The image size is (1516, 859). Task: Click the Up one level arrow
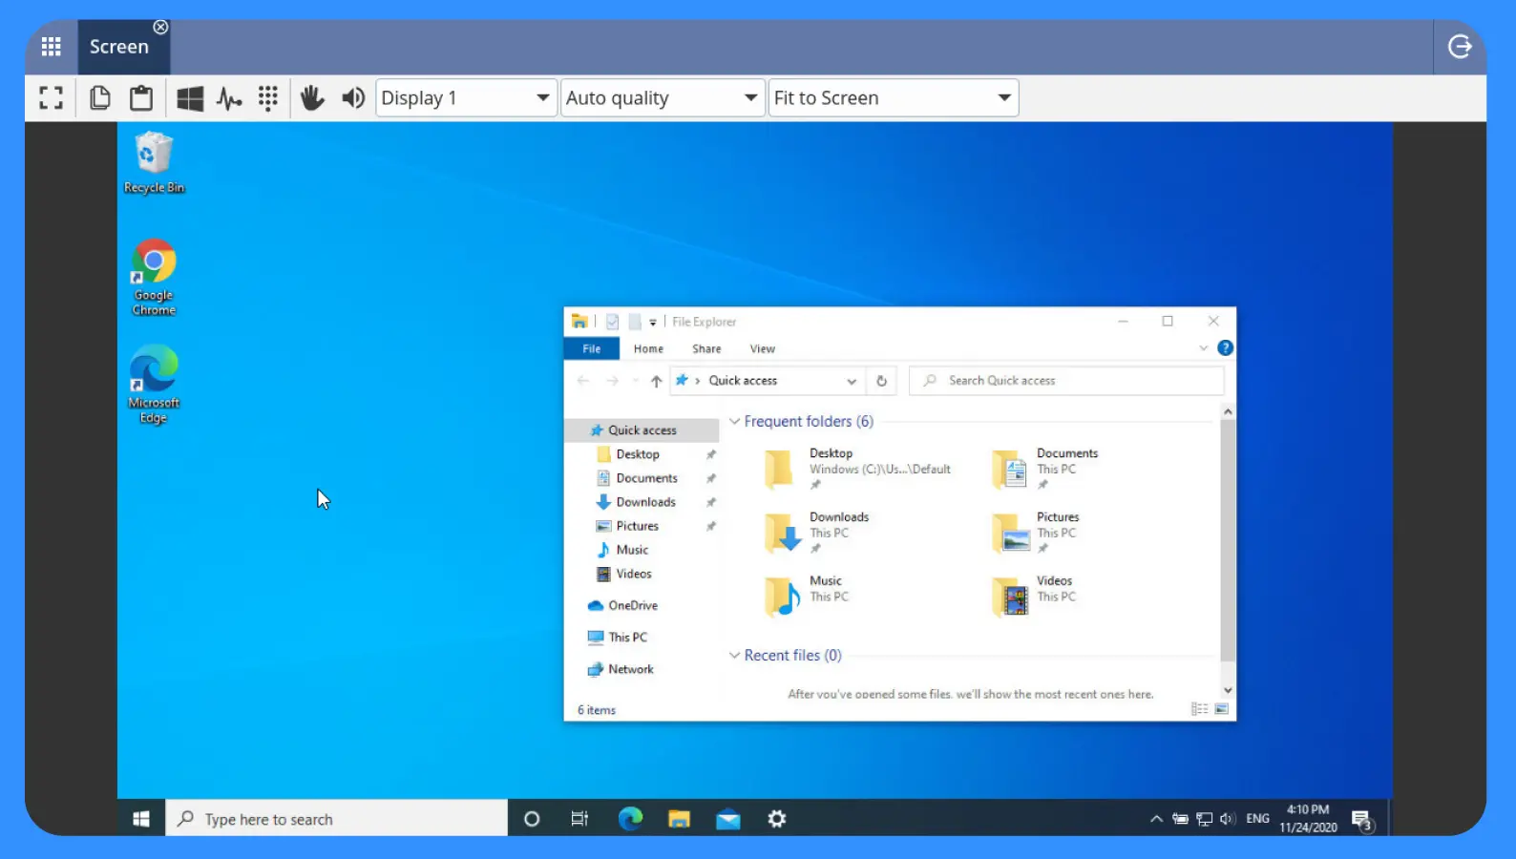click(656, 381)
